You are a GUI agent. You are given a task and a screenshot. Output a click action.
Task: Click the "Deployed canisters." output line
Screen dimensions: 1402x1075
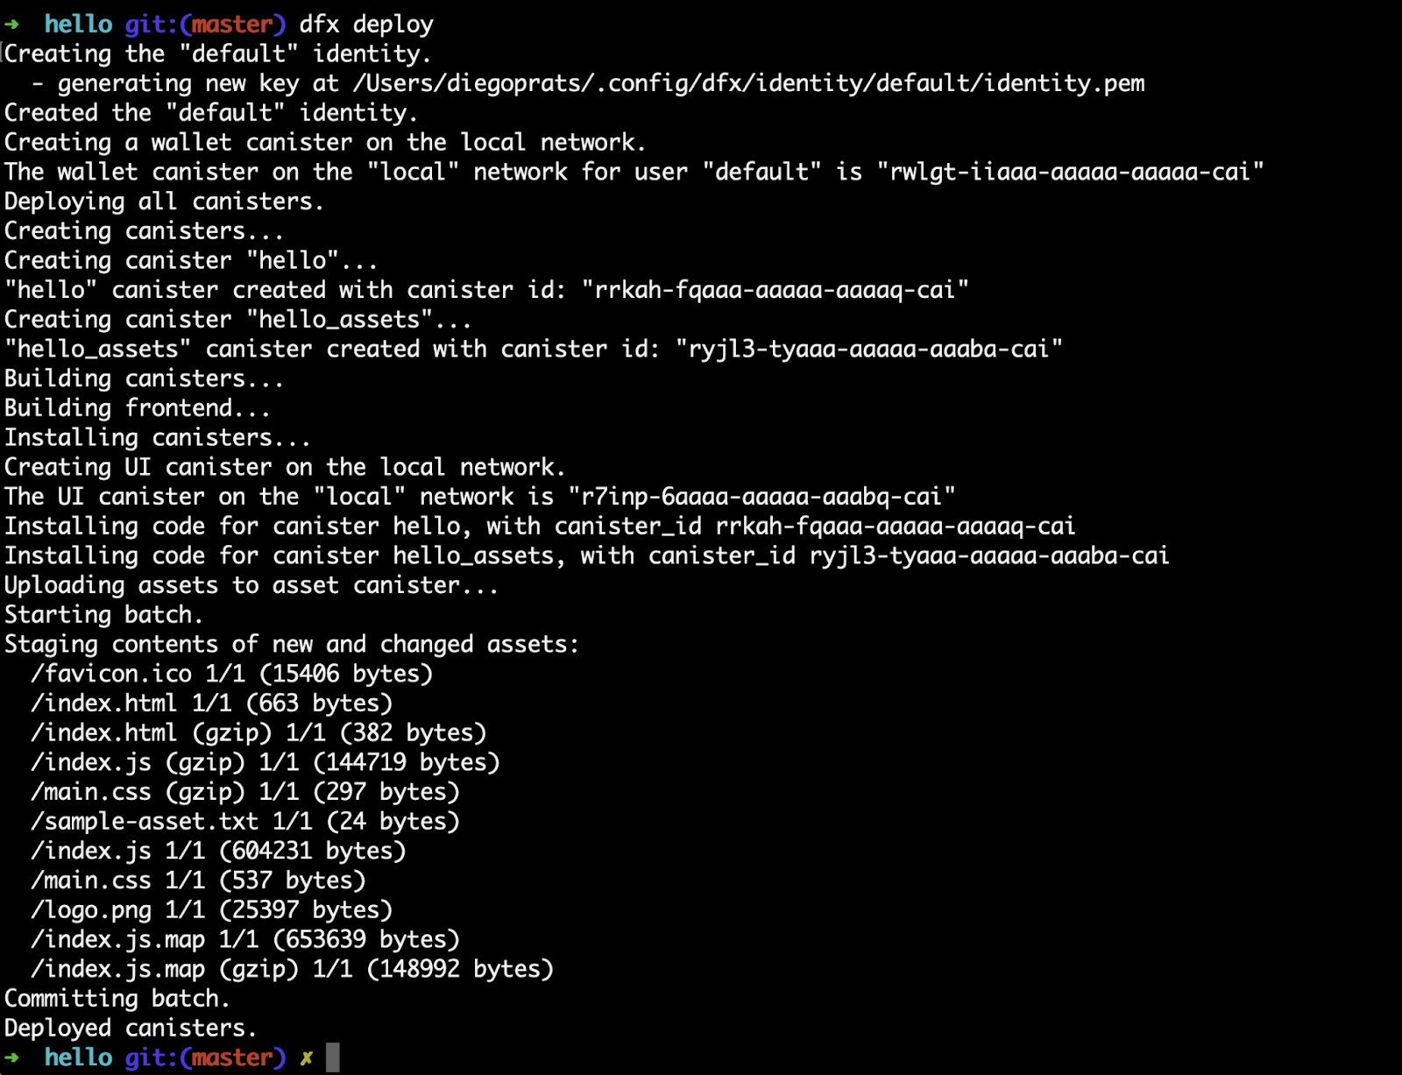(131, 1028)
